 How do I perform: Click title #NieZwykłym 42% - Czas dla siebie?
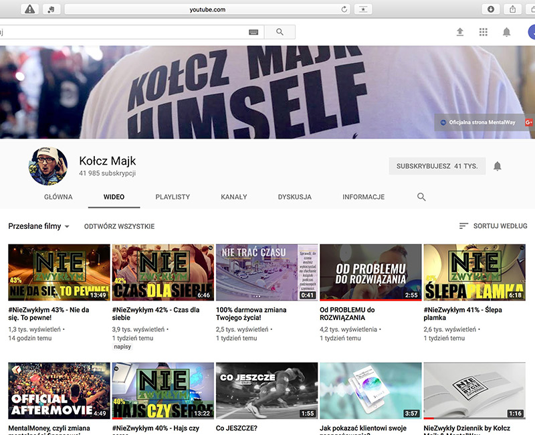[156, 314]
